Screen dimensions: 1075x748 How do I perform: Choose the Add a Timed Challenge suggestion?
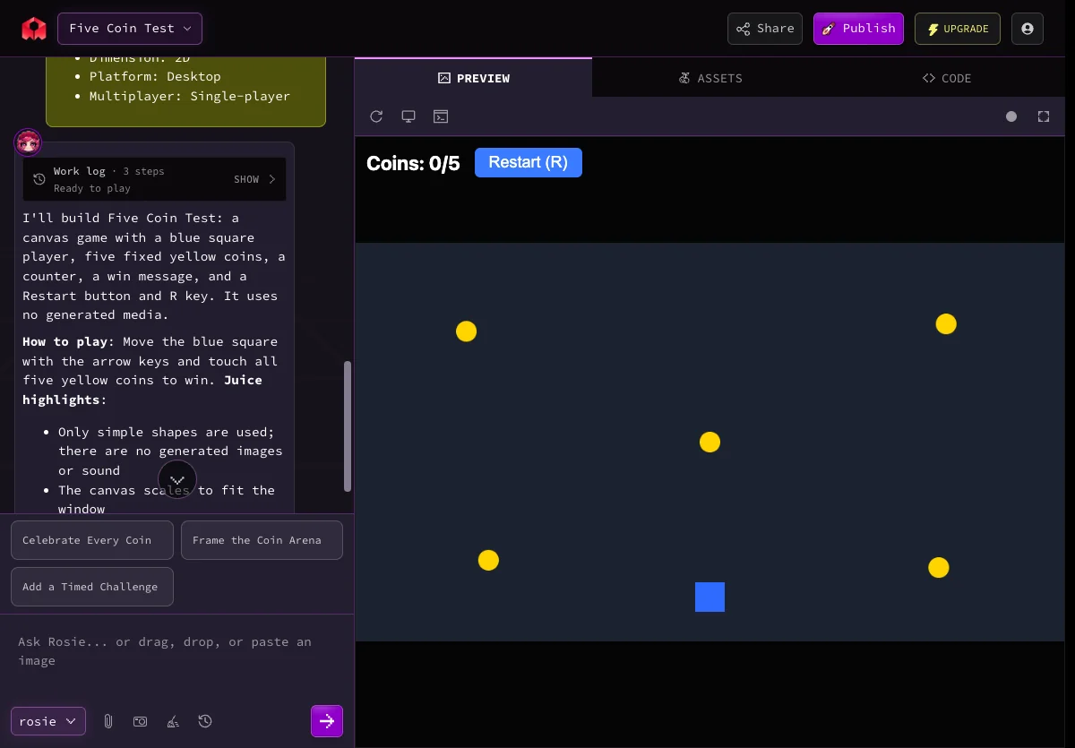pos(92,587)
